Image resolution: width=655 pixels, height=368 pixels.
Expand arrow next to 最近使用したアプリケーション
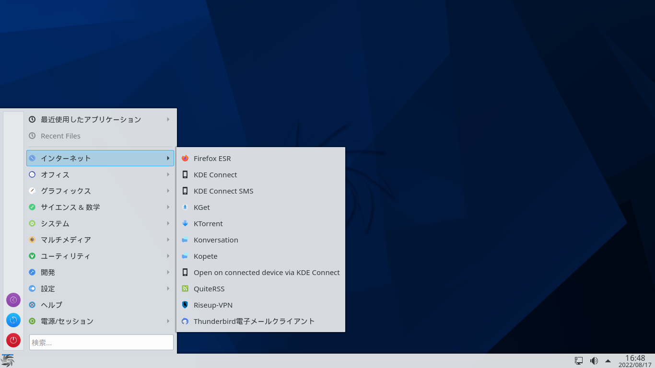[168, 119]
